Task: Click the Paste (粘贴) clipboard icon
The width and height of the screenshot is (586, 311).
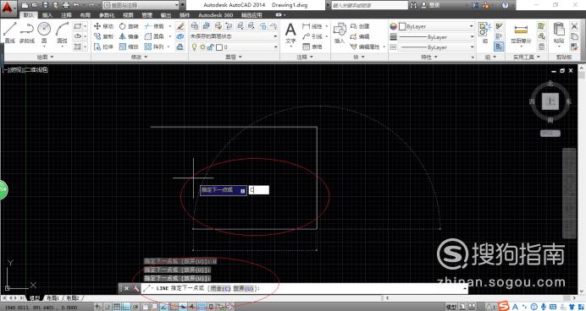Action: (559, 32)
